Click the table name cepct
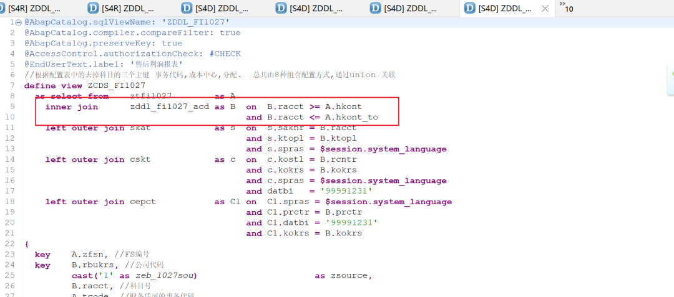The image size is (674, 297). (143, 202)
